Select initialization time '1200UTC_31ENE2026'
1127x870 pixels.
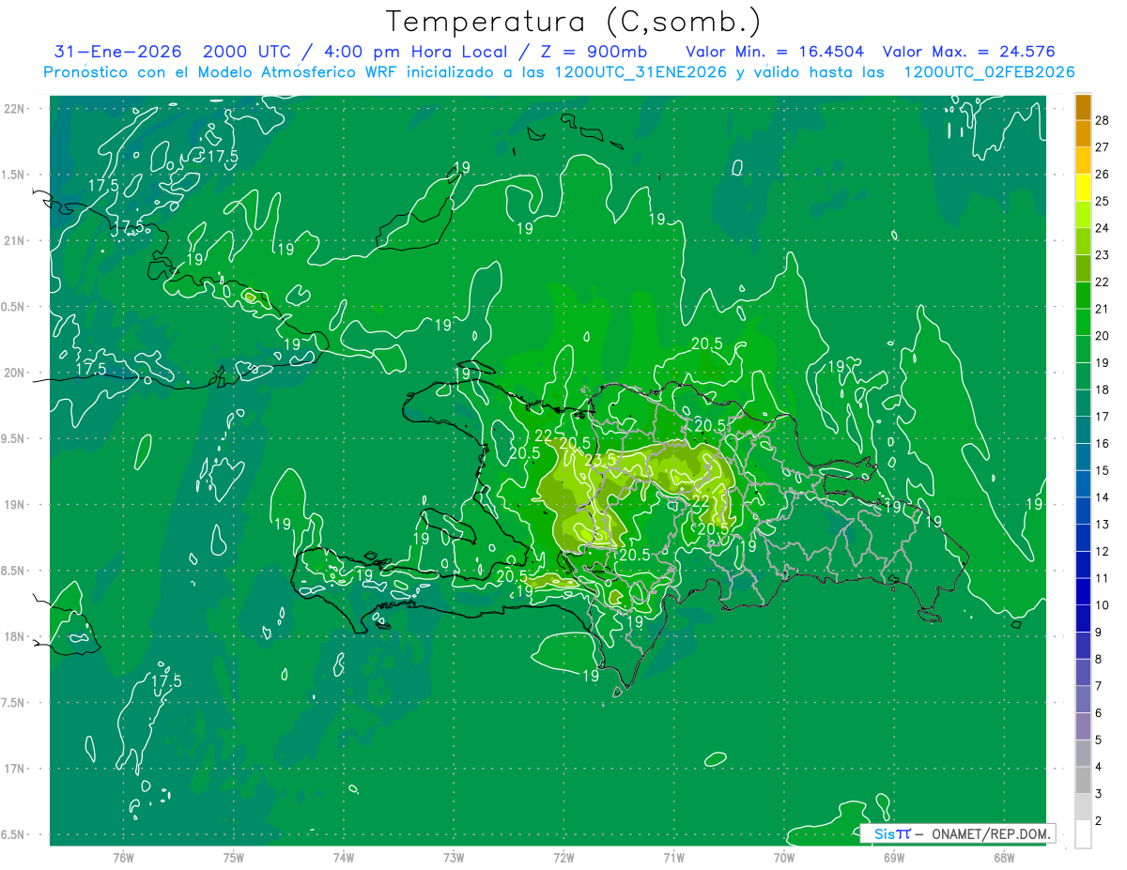[x=640, y=72]
